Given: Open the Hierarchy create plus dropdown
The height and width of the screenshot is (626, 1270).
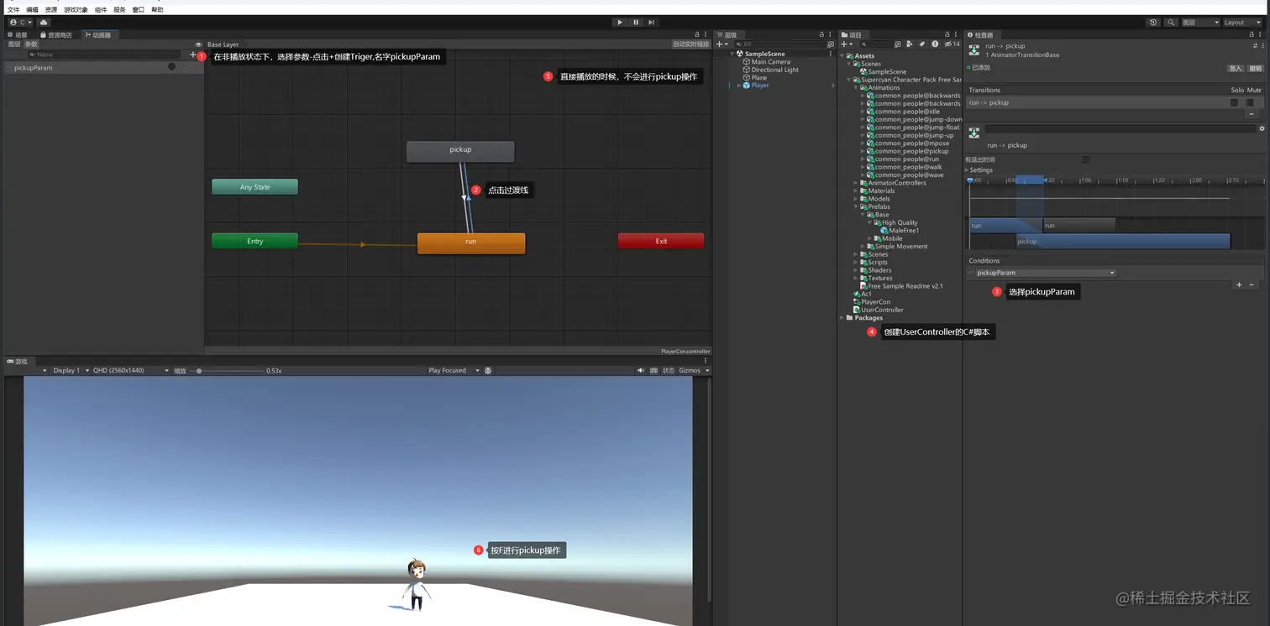Looking at the screenshot, I should (x=722, y=44).
